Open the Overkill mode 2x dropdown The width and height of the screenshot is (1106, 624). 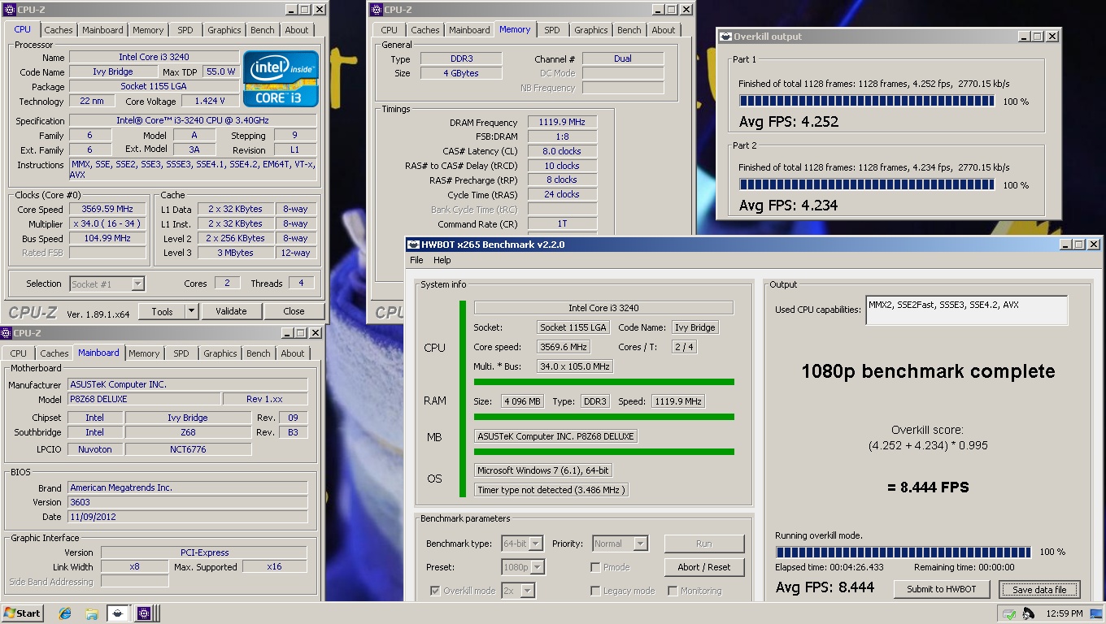(528, 591)
